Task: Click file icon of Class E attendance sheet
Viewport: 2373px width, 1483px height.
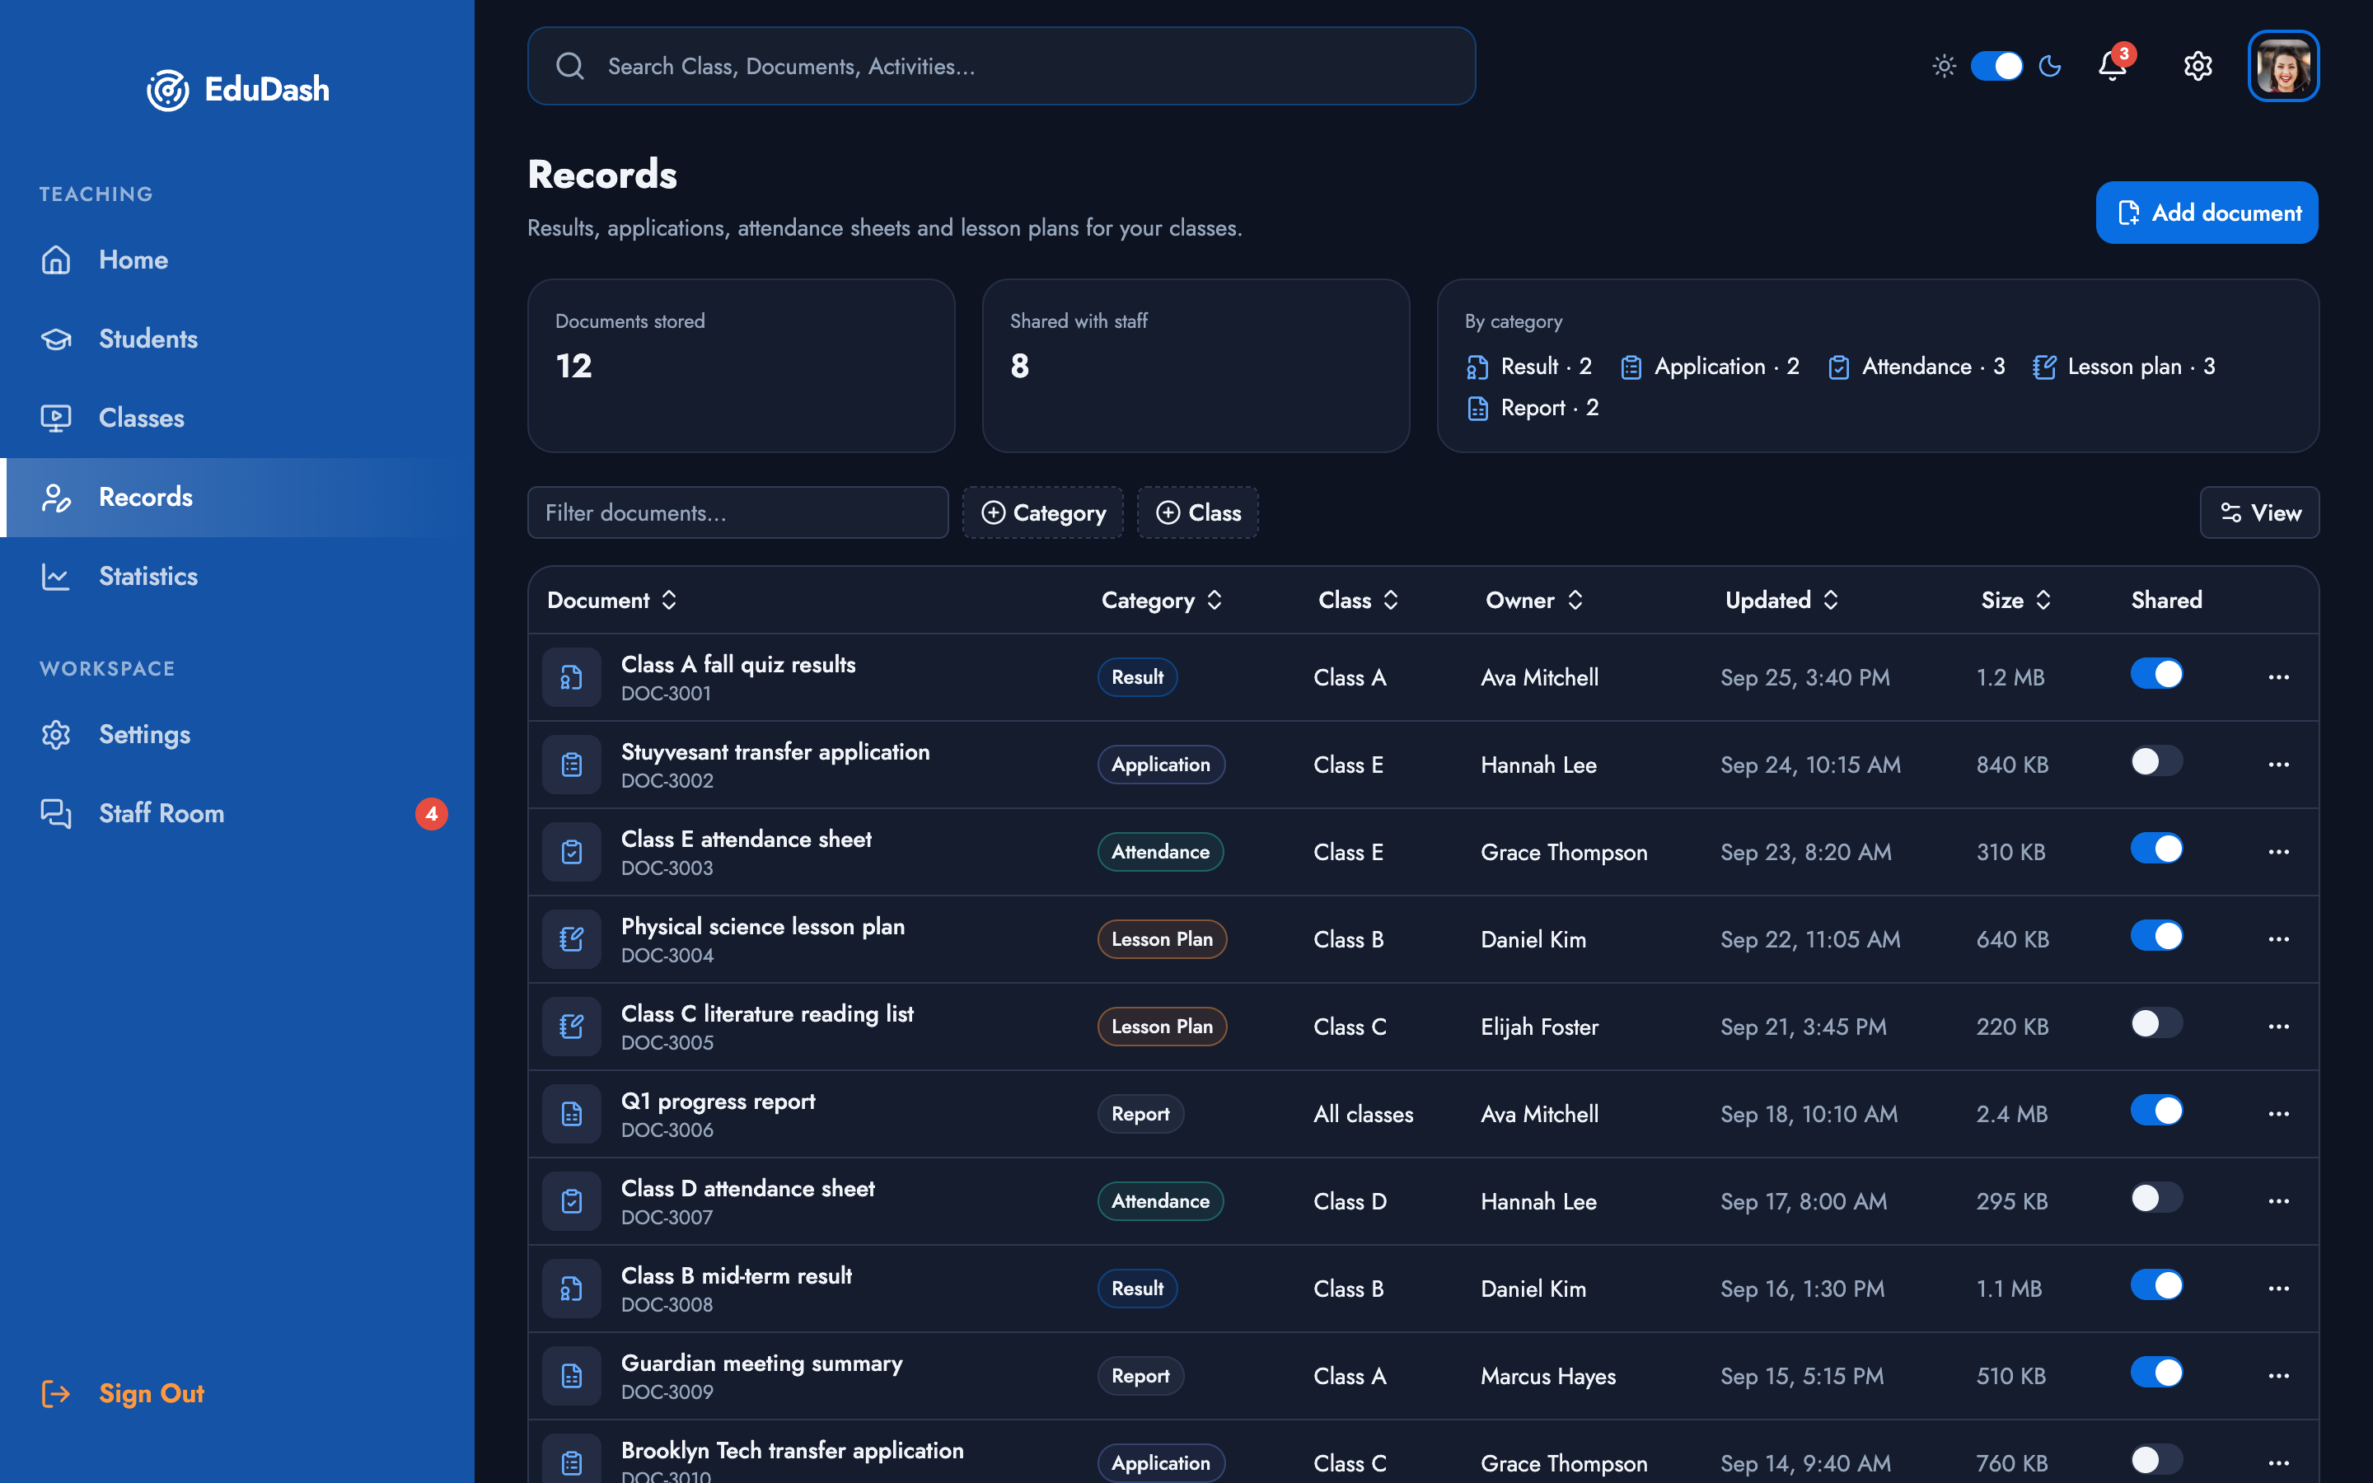Action: click(572, 851)
